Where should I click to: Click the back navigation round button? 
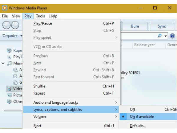[x=6, y=25]
